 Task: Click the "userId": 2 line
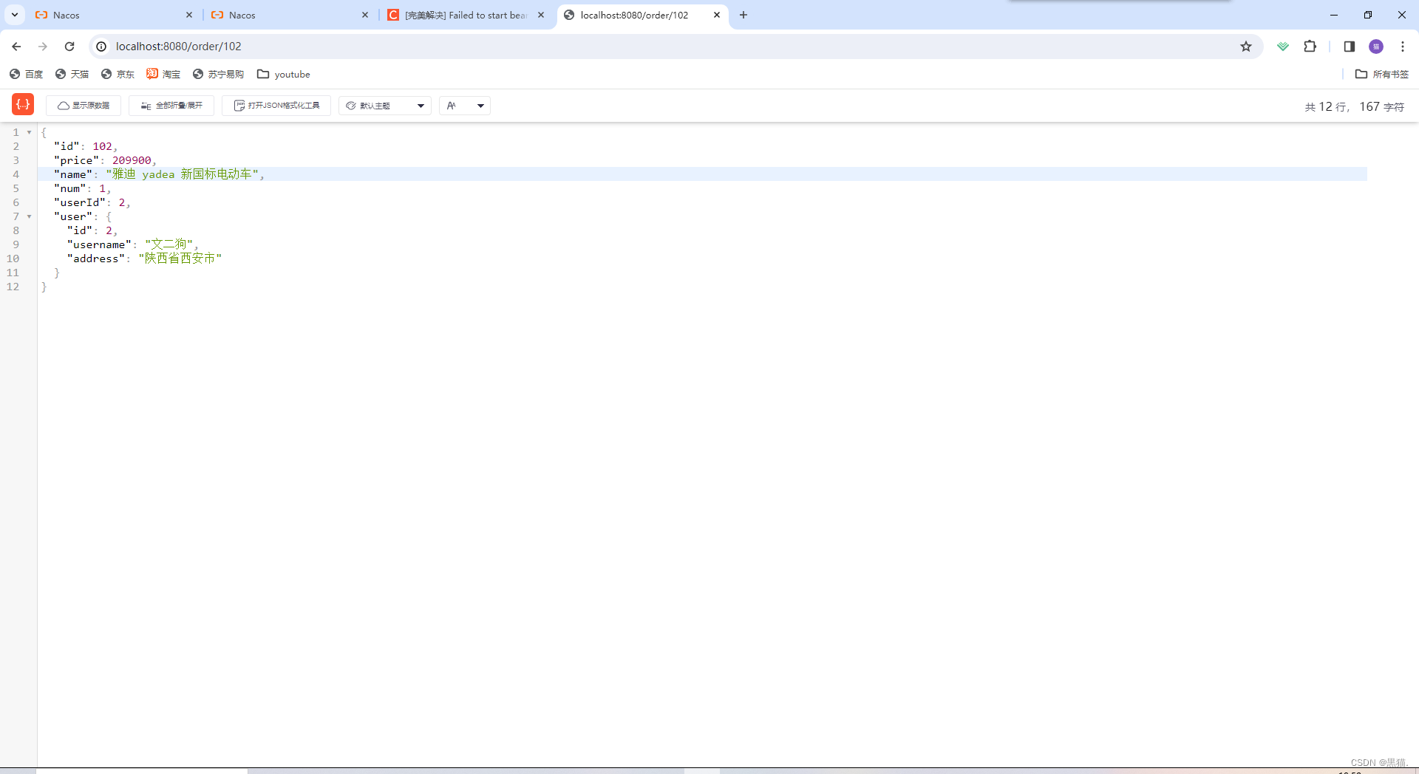point(92,202)
